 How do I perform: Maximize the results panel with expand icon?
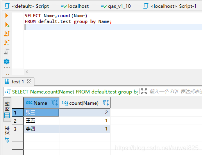point(144,92)
